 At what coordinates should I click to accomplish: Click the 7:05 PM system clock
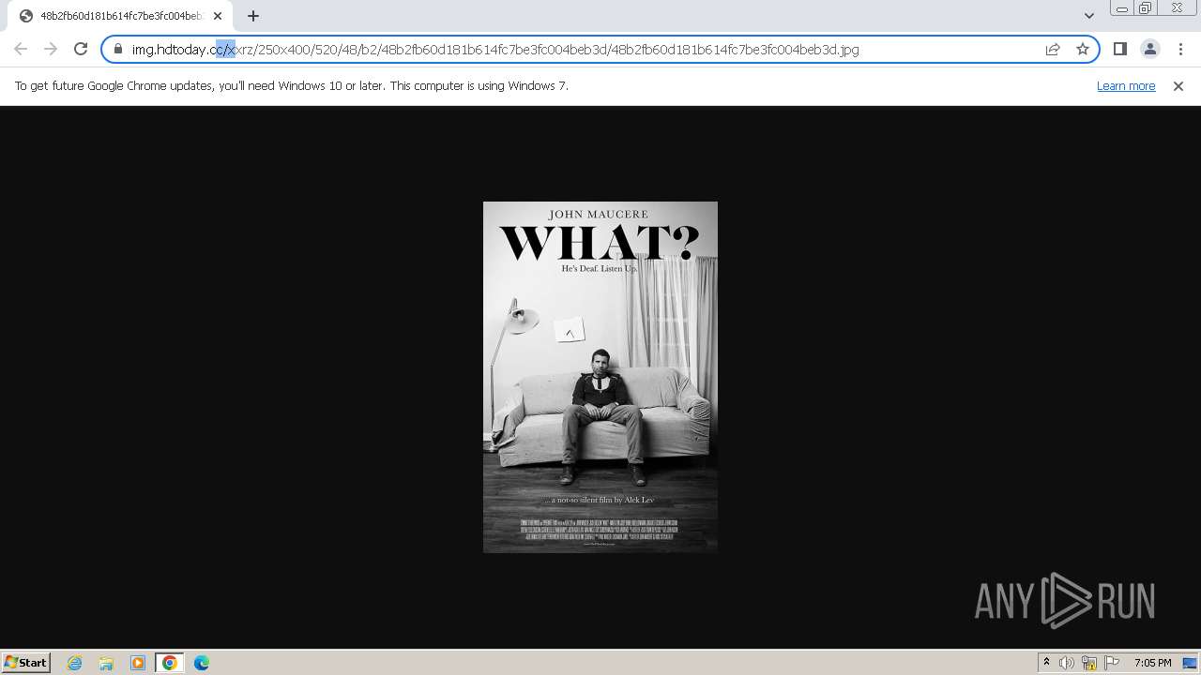coord(1152,663)
